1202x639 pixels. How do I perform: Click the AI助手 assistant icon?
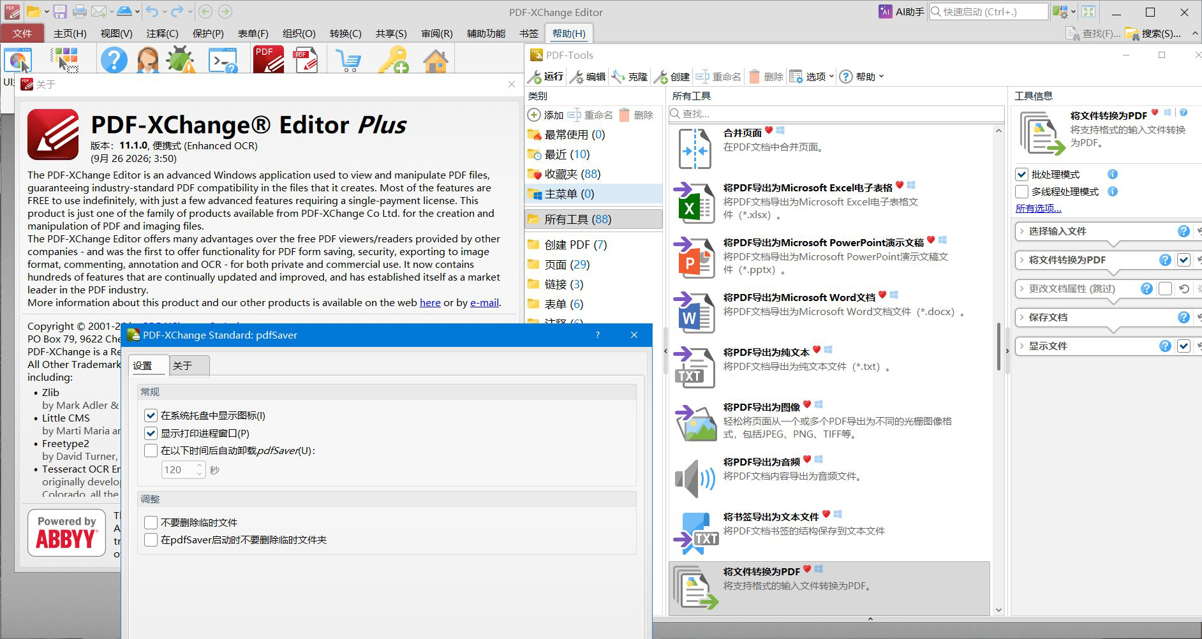point(901,11)
